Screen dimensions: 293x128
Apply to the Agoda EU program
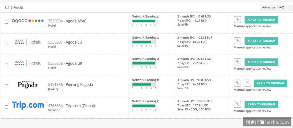click(261, 41)
